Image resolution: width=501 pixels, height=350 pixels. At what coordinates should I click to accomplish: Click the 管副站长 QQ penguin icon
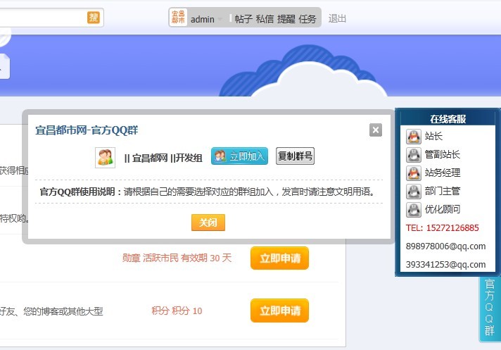tap(414, 155)
